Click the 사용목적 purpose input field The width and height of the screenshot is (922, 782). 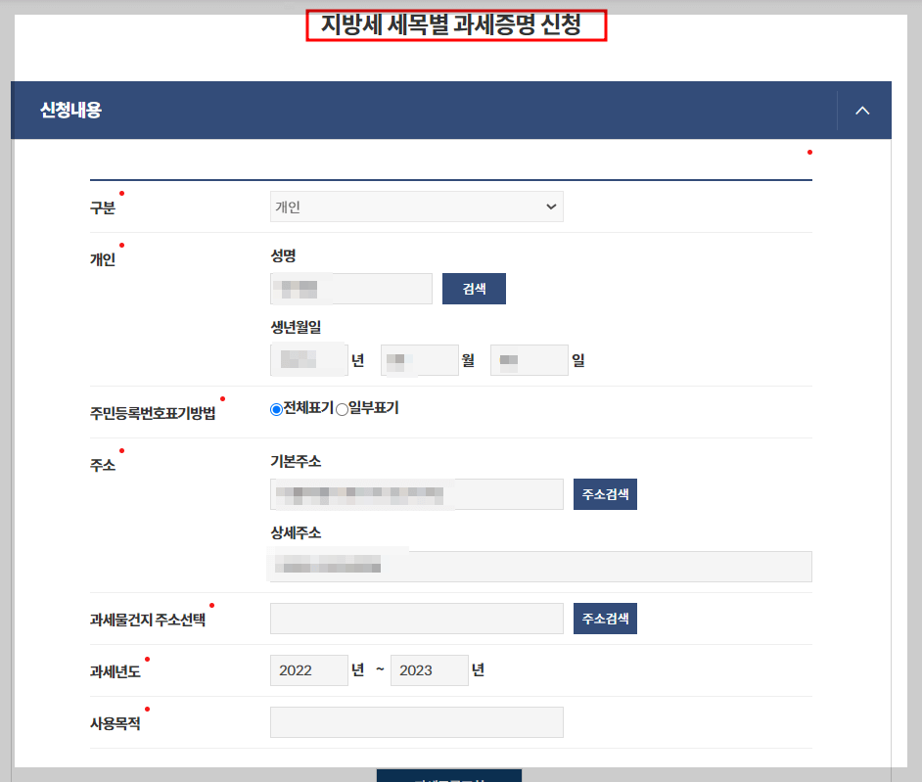[415, 721]
